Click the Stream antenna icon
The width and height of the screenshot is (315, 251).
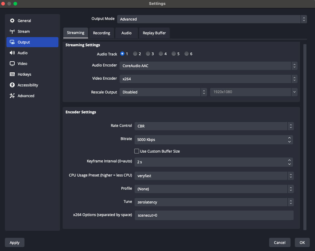click(x=12, y=32)
